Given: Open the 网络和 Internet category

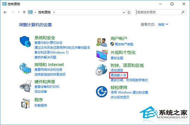Looking at the screenshot, I should [49, 65].
